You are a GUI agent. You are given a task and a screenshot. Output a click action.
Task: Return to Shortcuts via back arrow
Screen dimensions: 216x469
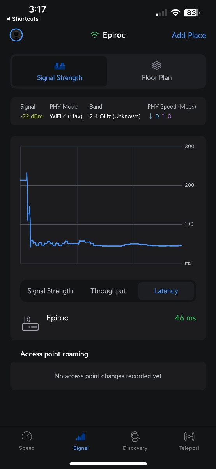(22, 19)
